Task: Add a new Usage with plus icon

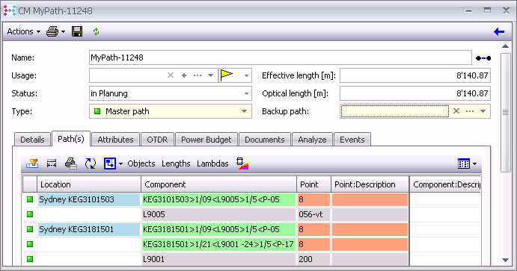Action: click(x=184, y=75)
